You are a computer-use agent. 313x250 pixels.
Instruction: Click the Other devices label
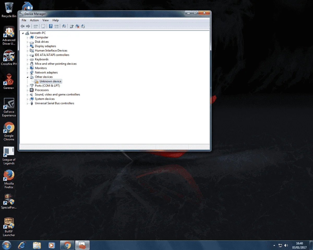tap(44, 77)
